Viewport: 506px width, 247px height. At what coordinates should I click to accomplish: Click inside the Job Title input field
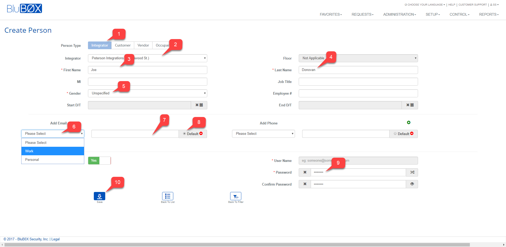pyautogui.click(x=358, y=82)
